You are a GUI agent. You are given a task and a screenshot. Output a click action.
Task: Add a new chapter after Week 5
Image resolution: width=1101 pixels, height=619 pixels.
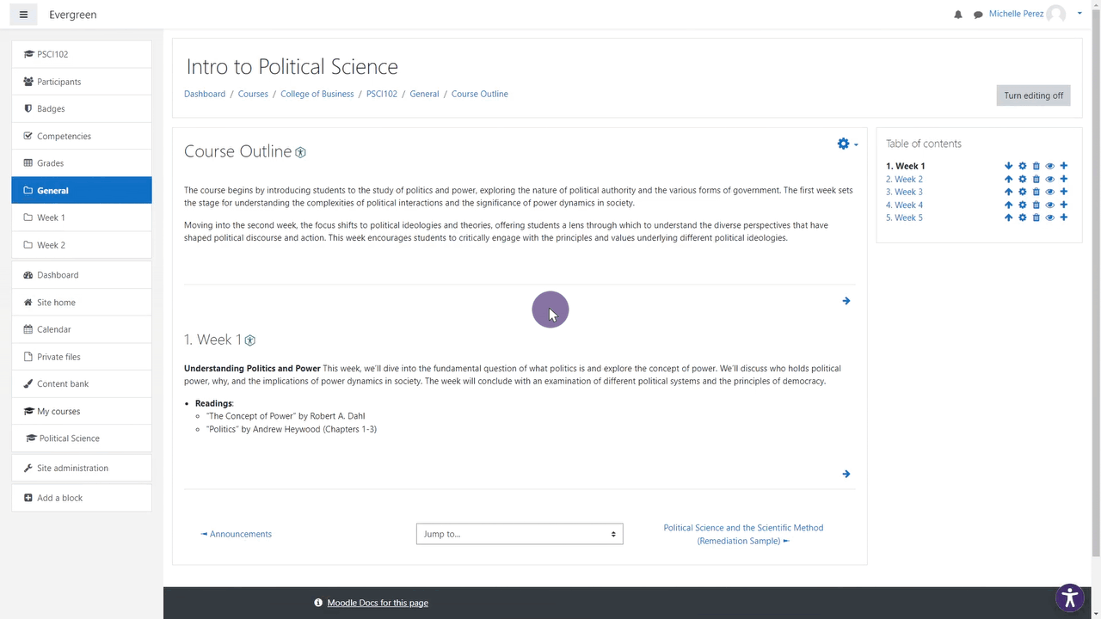point(1063,218)
